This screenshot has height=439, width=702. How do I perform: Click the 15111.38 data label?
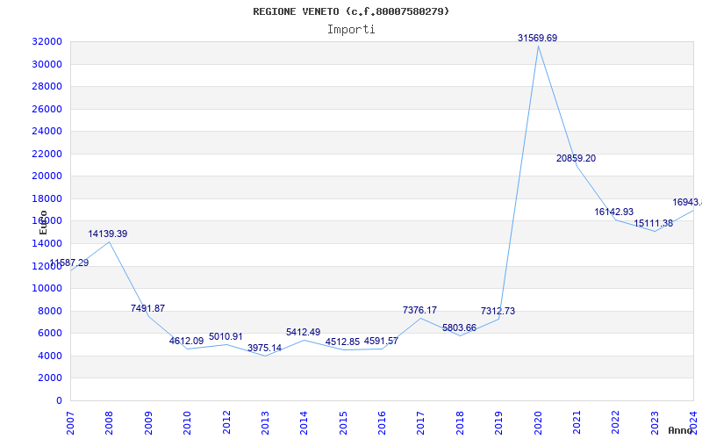pos(653,224)
